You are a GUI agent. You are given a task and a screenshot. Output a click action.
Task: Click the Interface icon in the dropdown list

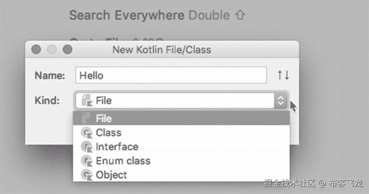tap(85, 147)
